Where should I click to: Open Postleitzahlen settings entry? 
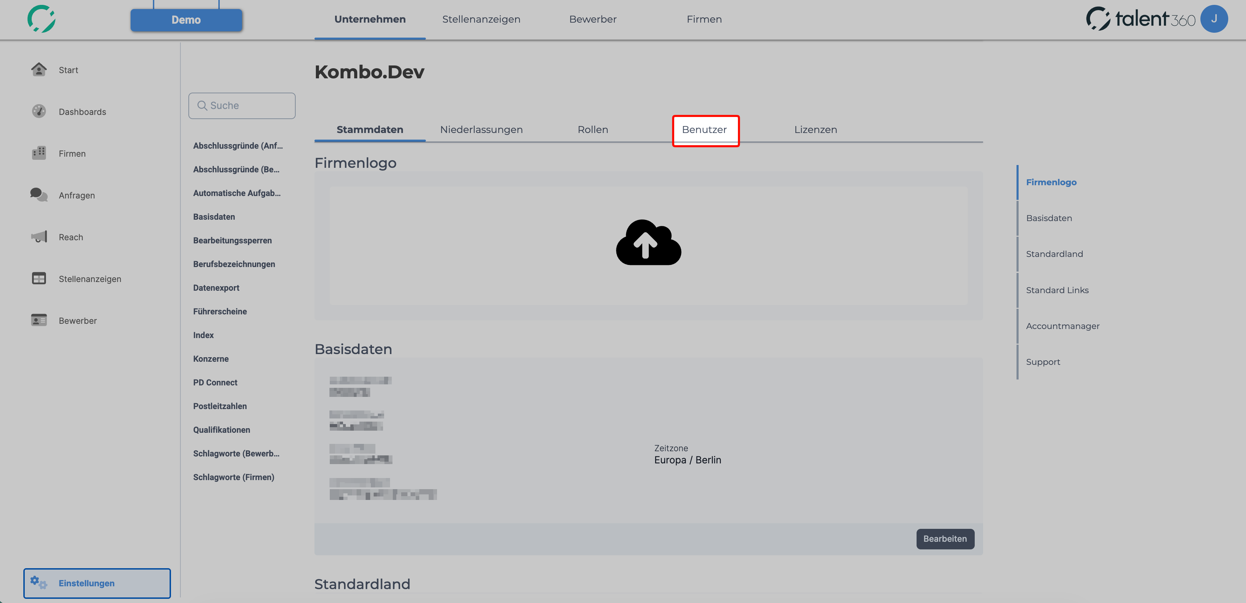pyautogui.click(x=220, y=406)
